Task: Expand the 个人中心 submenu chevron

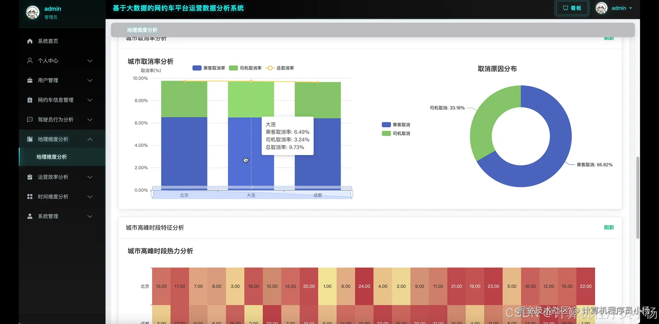Action: 90,61
